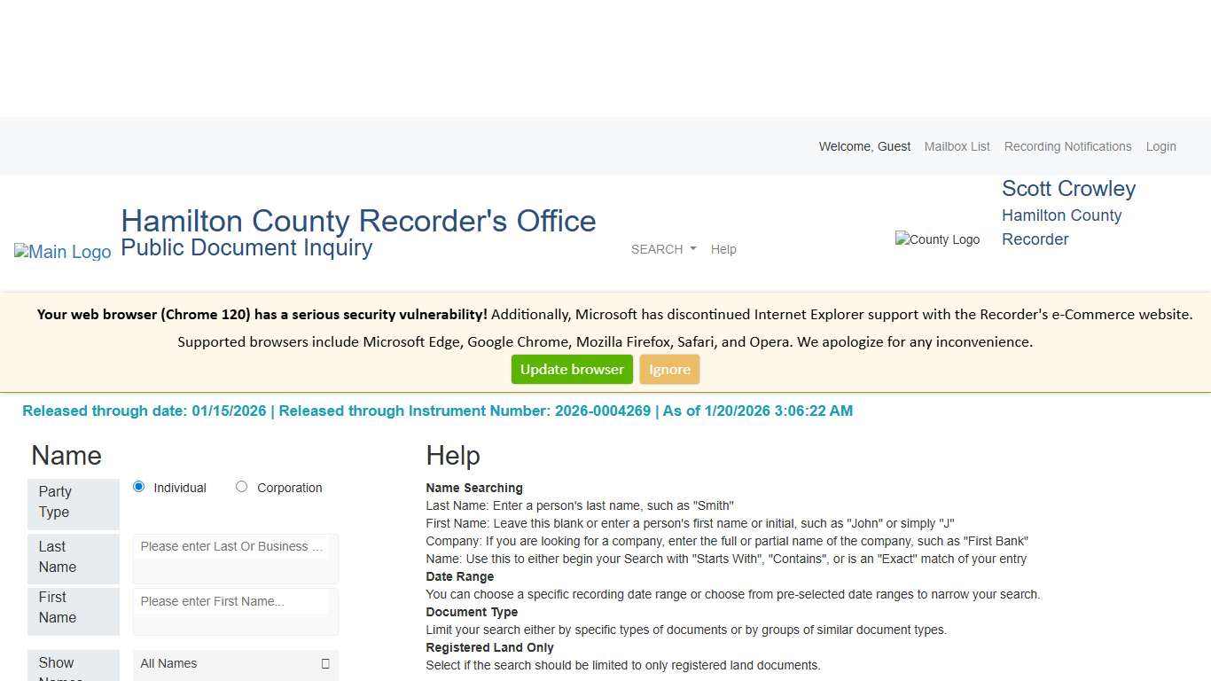Viewport: 1211px width, 681px height.
Task: Click the Welcome, Guest text
Action: tap(864, 146)
